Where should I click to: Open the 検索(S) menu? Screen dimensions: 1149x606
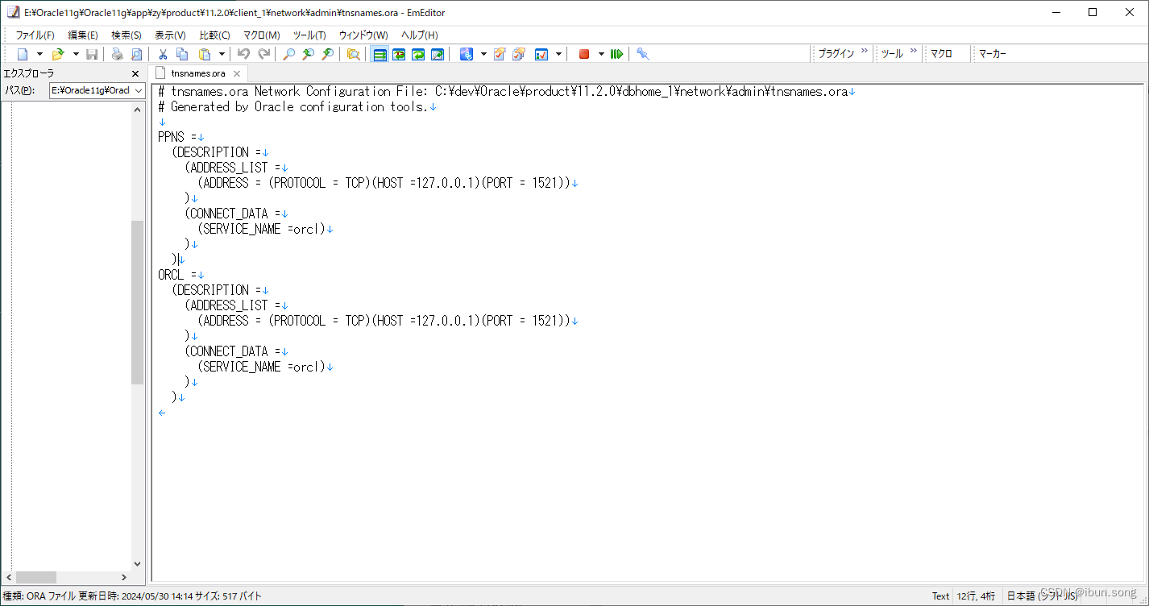coord(127,35)
